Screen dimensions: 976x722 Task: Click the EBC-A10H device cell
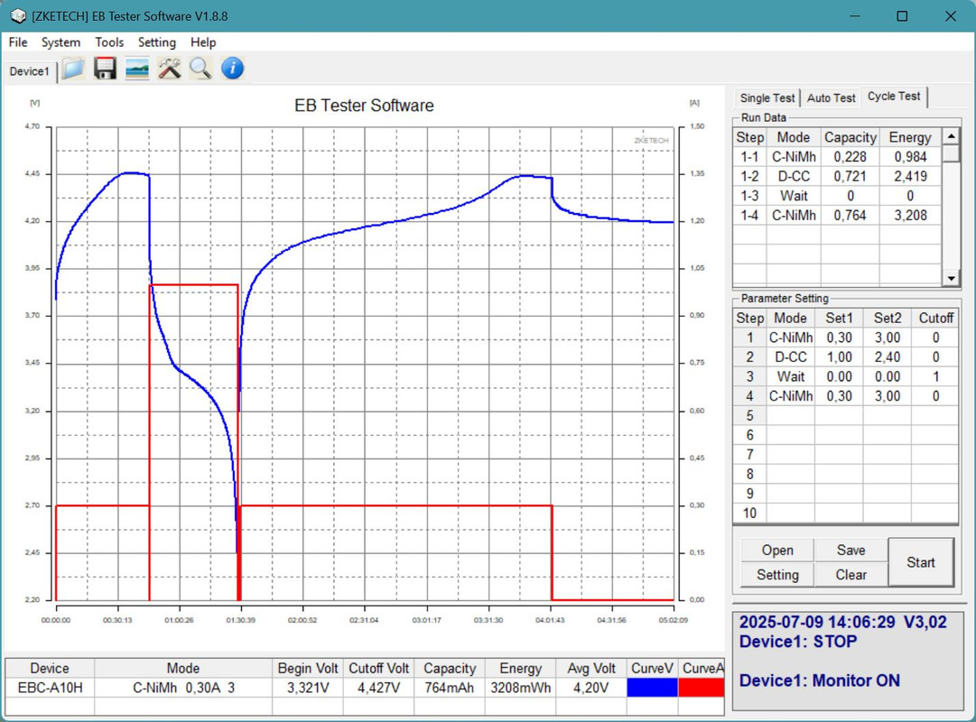click(50, 688)
